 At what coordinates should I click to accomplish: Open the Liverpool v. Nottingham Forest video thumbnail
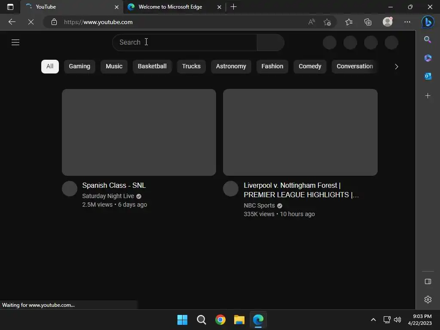coord(300,132)
